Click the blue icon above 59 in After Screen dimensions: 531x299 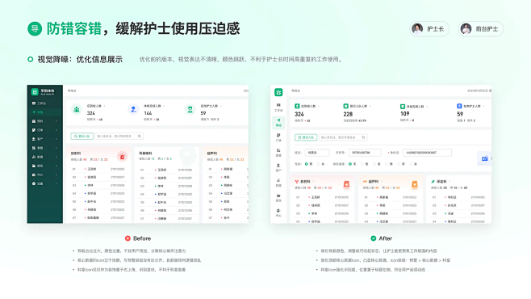pyautogui.click(x=459, y=106)
